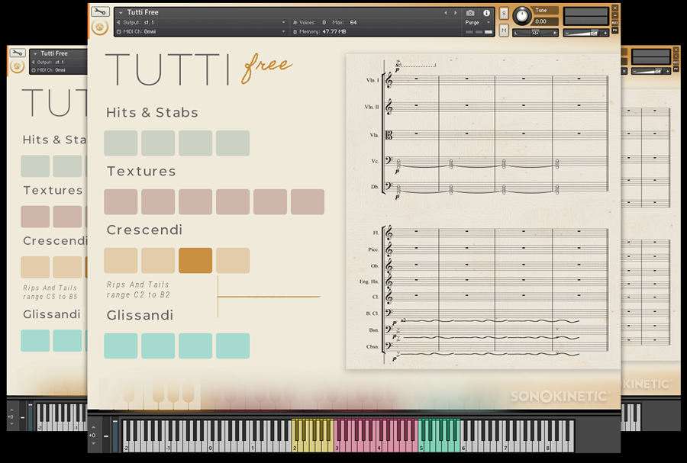The height and width of the screenshot is (463, 687).
Task: Solo the instrument with the S button
Action: click(504, 14)
